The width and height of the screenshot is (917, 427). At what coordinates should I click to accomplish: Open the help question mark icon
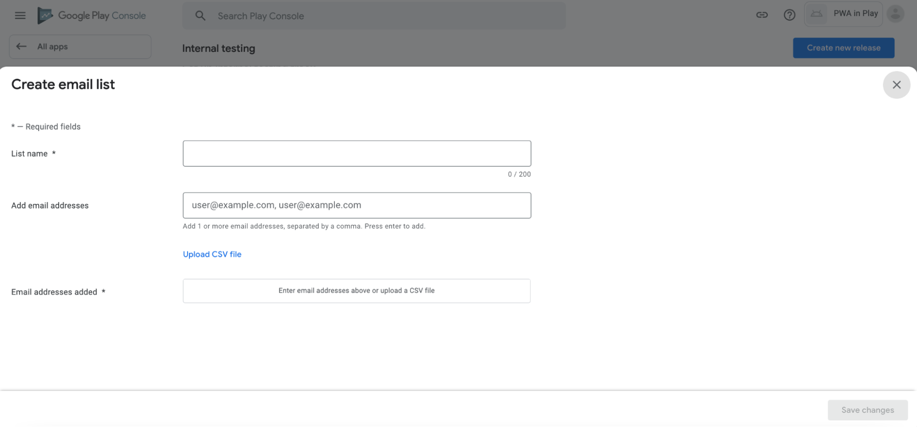coord(789,15)
